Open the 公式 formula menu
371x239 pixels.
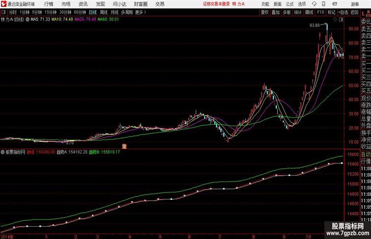[x=290, y=4]
